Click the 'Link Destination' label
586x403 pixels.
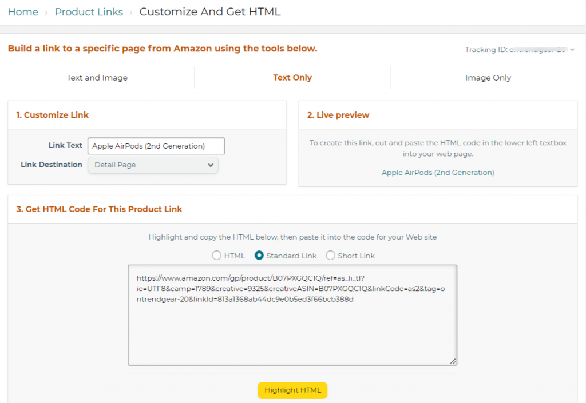(x=51, y=165)
